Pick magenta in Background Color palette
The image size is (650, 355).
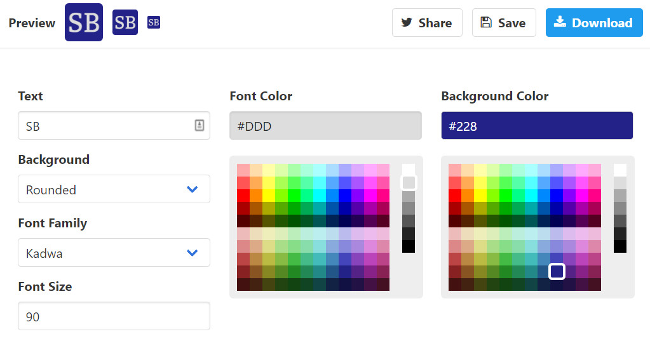coord(582,196)
